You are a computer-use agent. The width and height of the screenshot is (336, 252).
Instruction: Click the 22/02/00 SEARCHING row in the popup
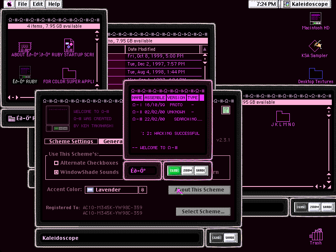[167, 119]
